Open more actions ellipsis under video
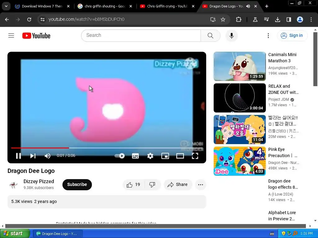Viewport: 318px width, 238px height. click(x=201, y=184)
